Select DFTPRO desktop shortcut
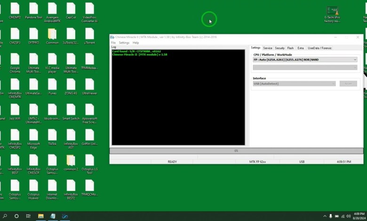 point(33,36)
